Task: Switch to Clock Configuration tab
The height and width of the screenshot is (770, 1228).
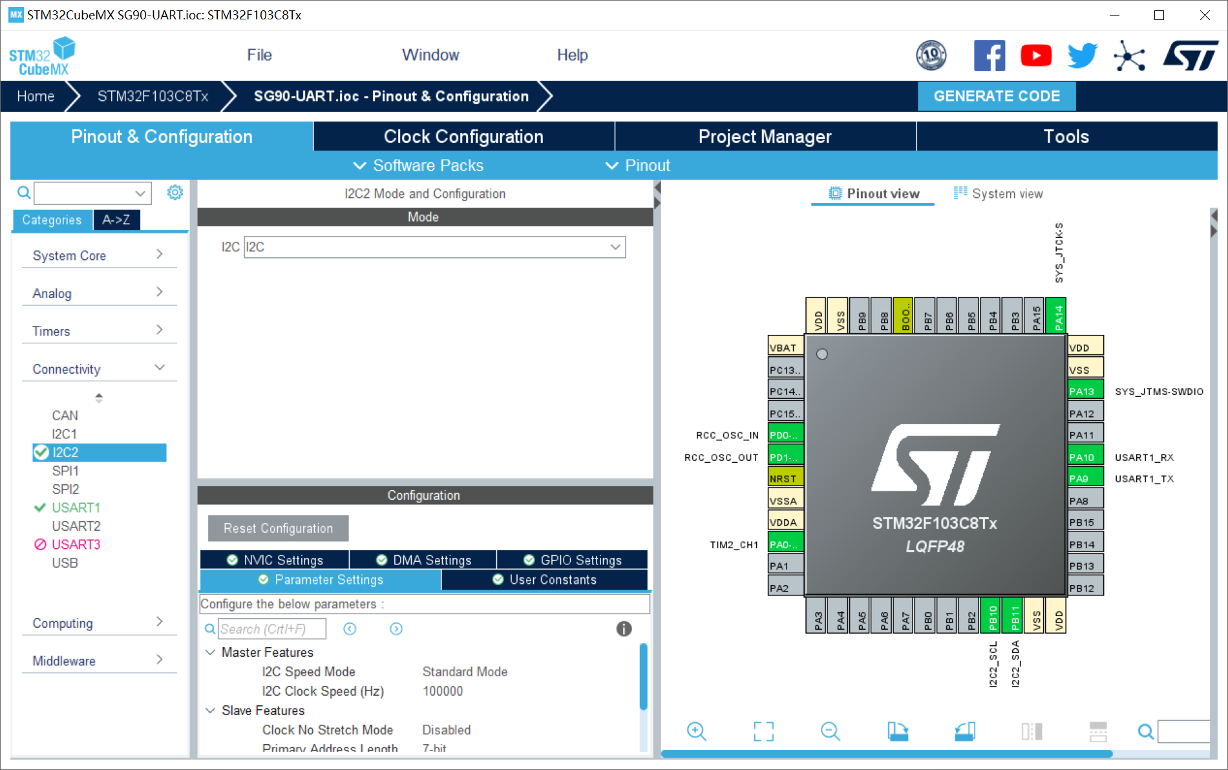Action: (x=463, y=136)
